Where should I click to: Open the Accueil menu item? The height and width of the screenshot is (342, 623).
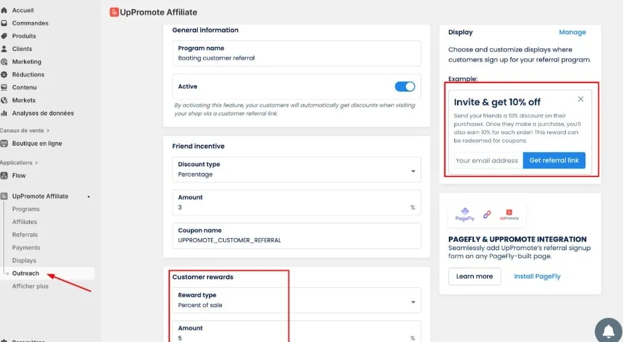coord(23,10)
